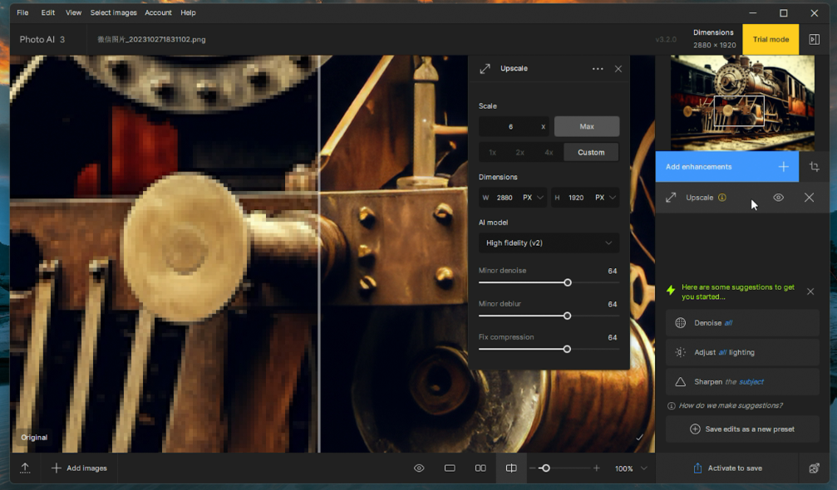Open the File menu
The height and width of the screenshot is (490, 837).
click(x=22, y=12)
